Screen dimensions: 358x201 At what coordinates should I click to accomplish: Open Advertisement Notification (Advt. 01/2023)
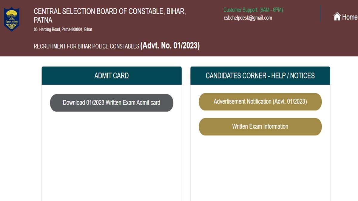coord(260,102)
